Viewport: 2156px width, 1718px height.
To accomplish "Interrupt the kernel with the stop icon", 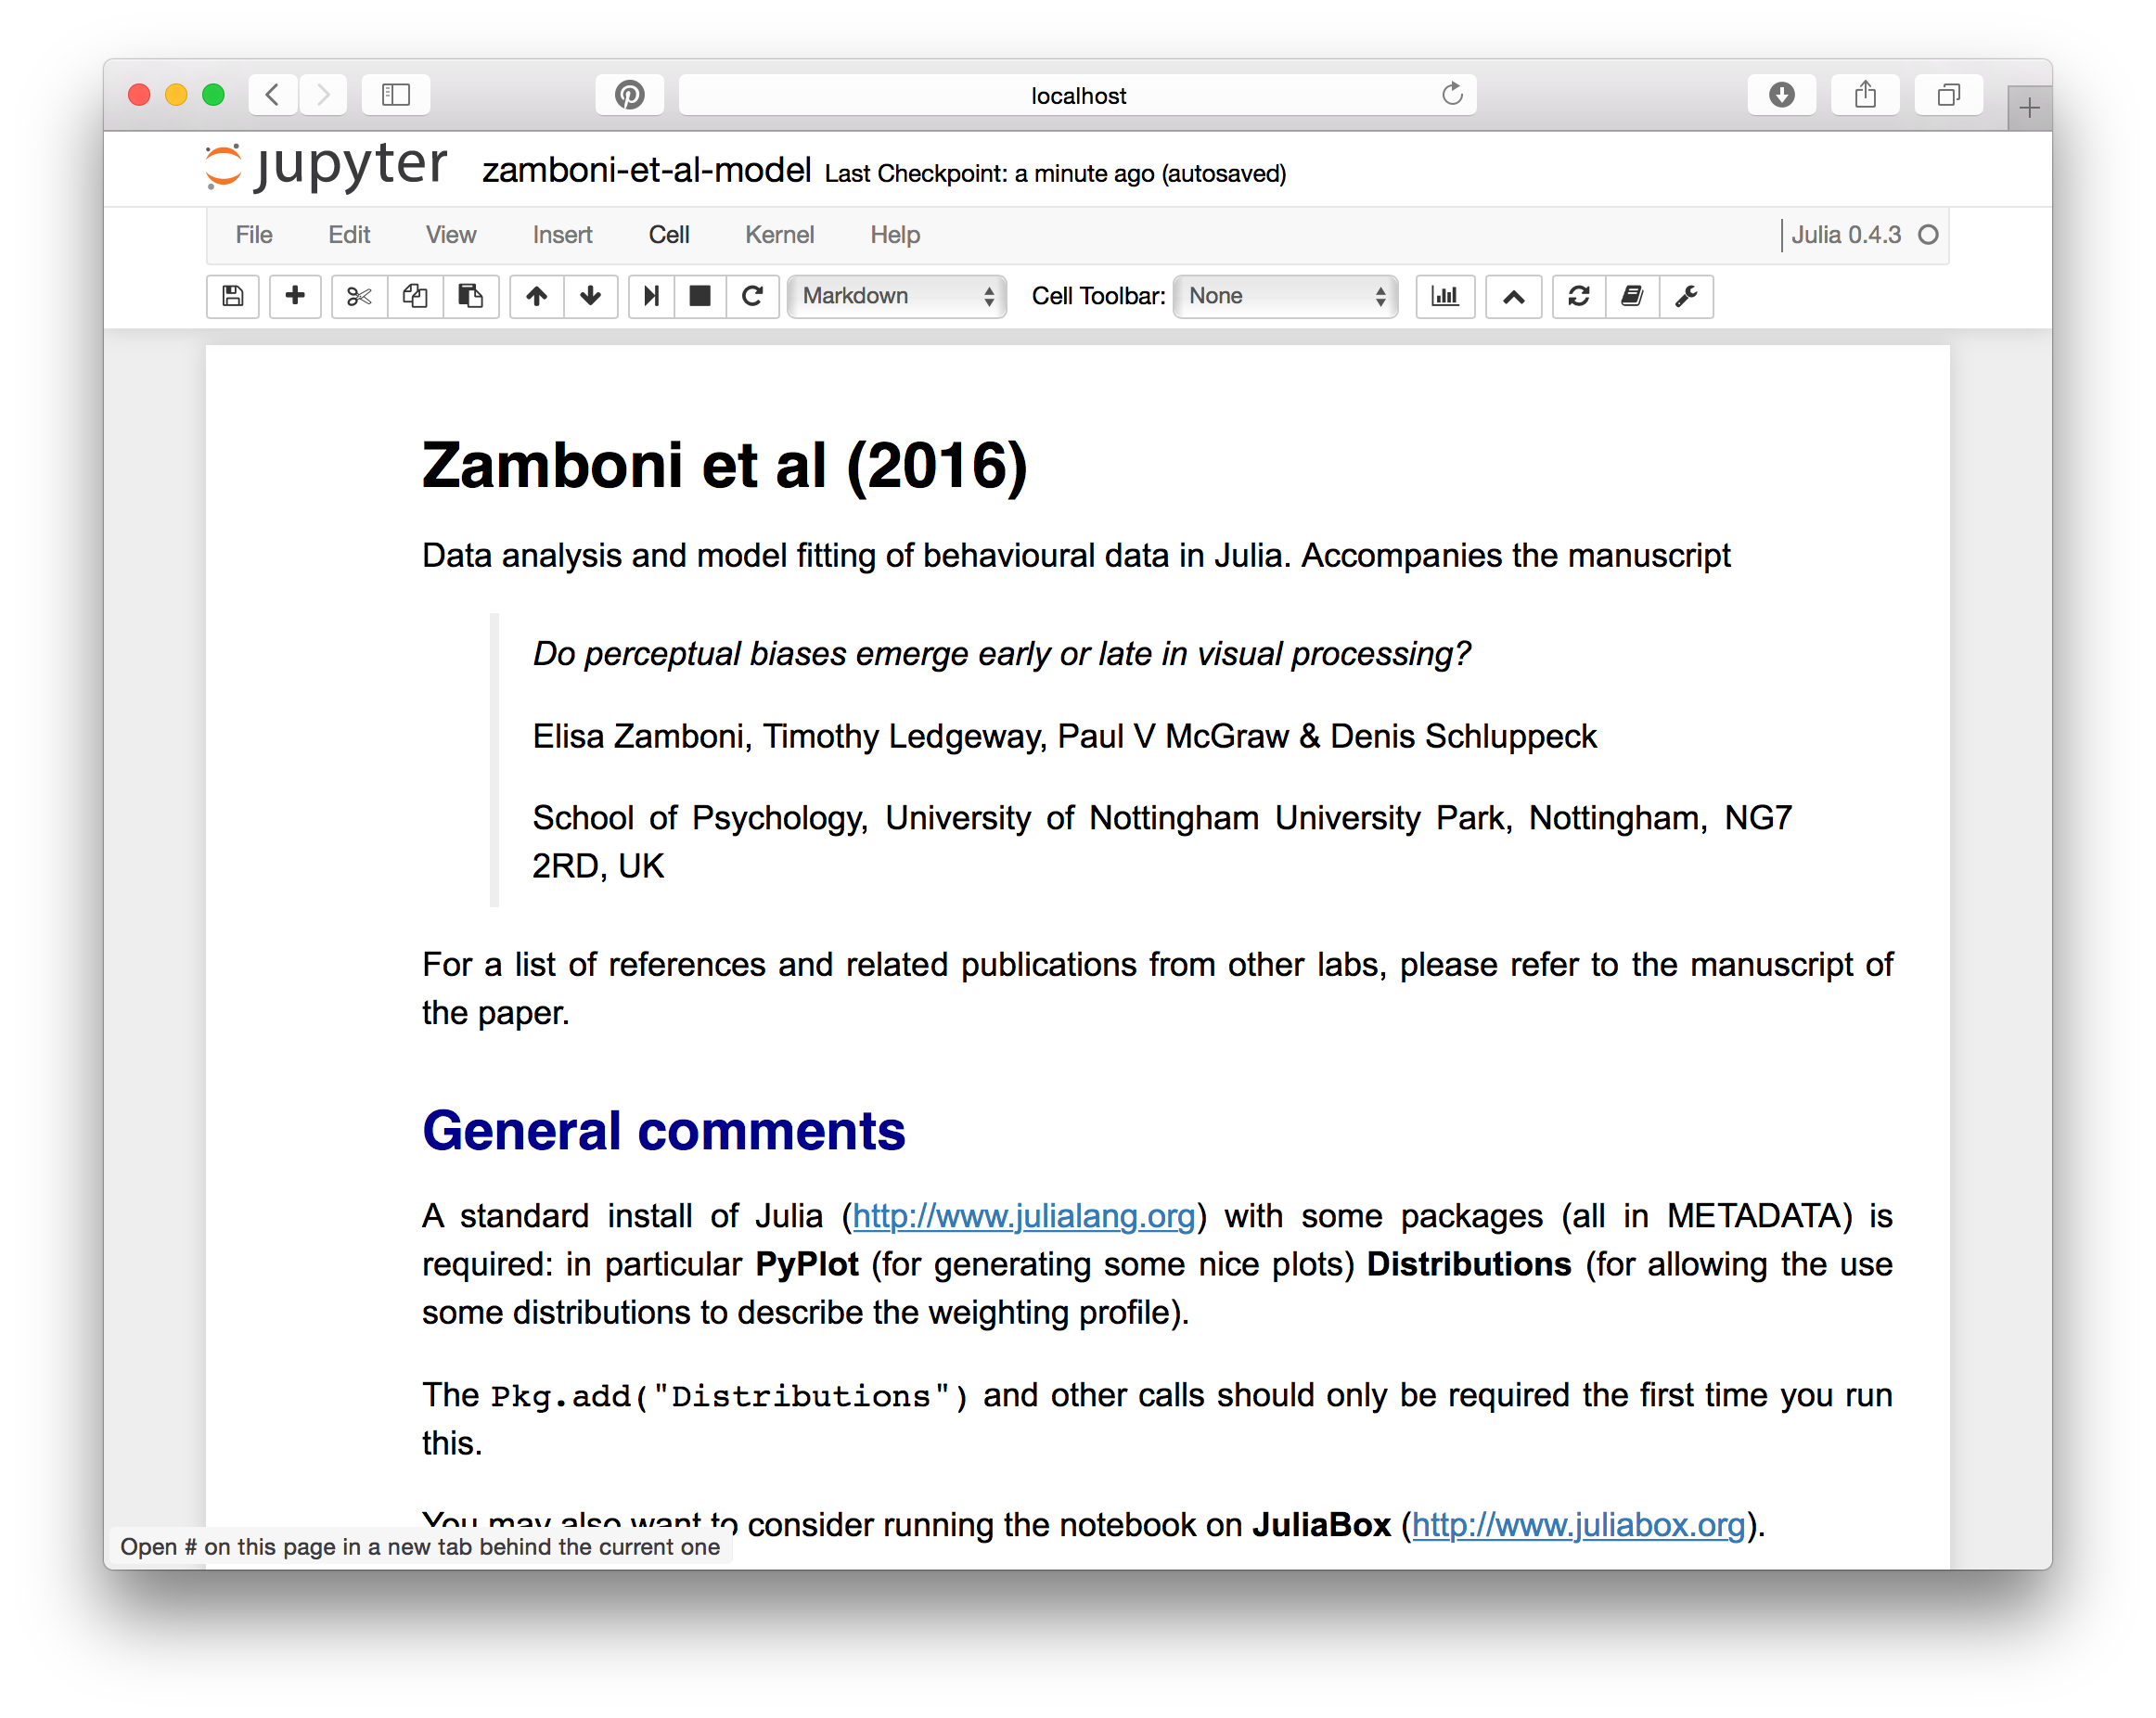I will [700, 296].
